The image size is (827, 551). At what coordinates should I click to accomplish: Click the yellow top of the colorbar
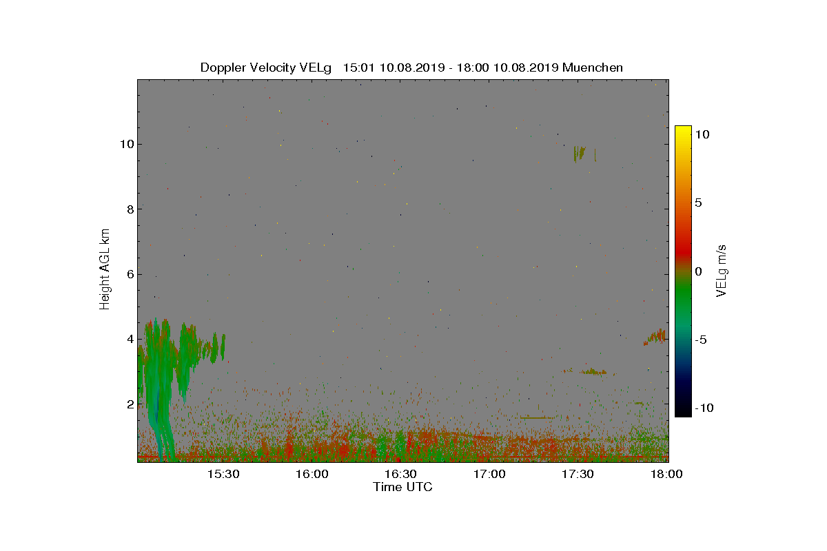point(682,131)
